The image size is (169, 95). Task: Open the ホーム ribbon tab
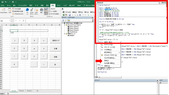coord(9,5)
